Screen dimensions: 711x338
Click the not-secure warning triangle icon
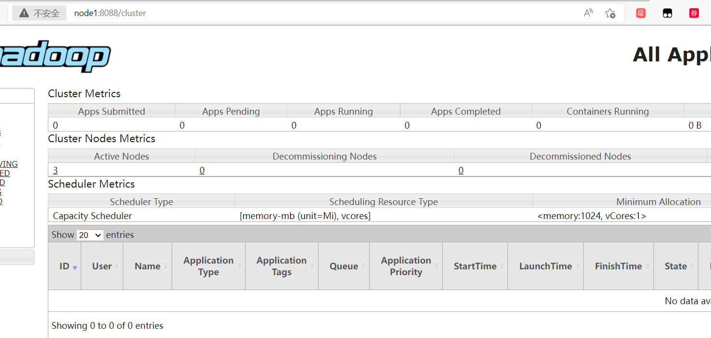coord(24,13)
